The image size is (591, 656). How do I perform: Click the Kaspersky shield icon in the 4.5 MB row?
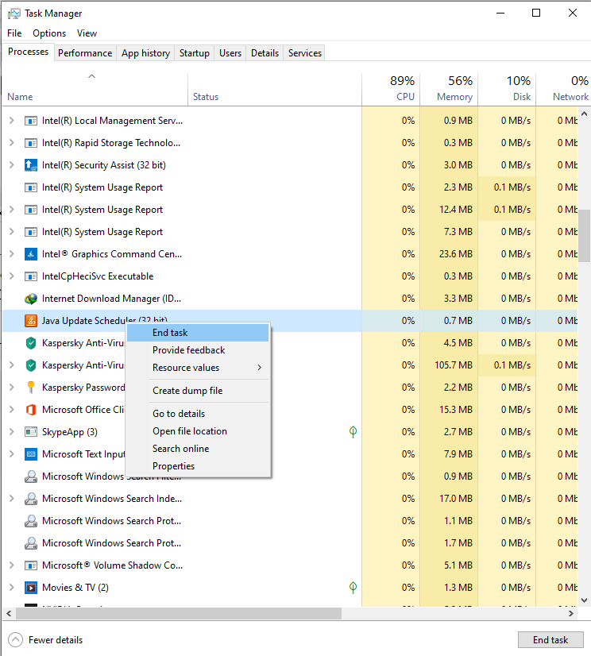(30, 343)
